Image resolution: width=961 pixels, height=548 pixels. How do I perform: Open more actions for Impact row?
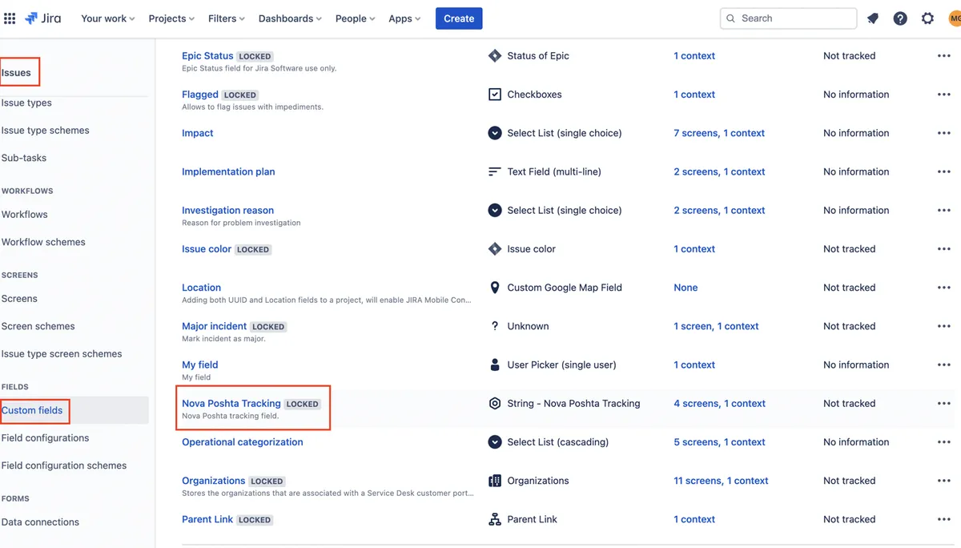click(943, 133)
